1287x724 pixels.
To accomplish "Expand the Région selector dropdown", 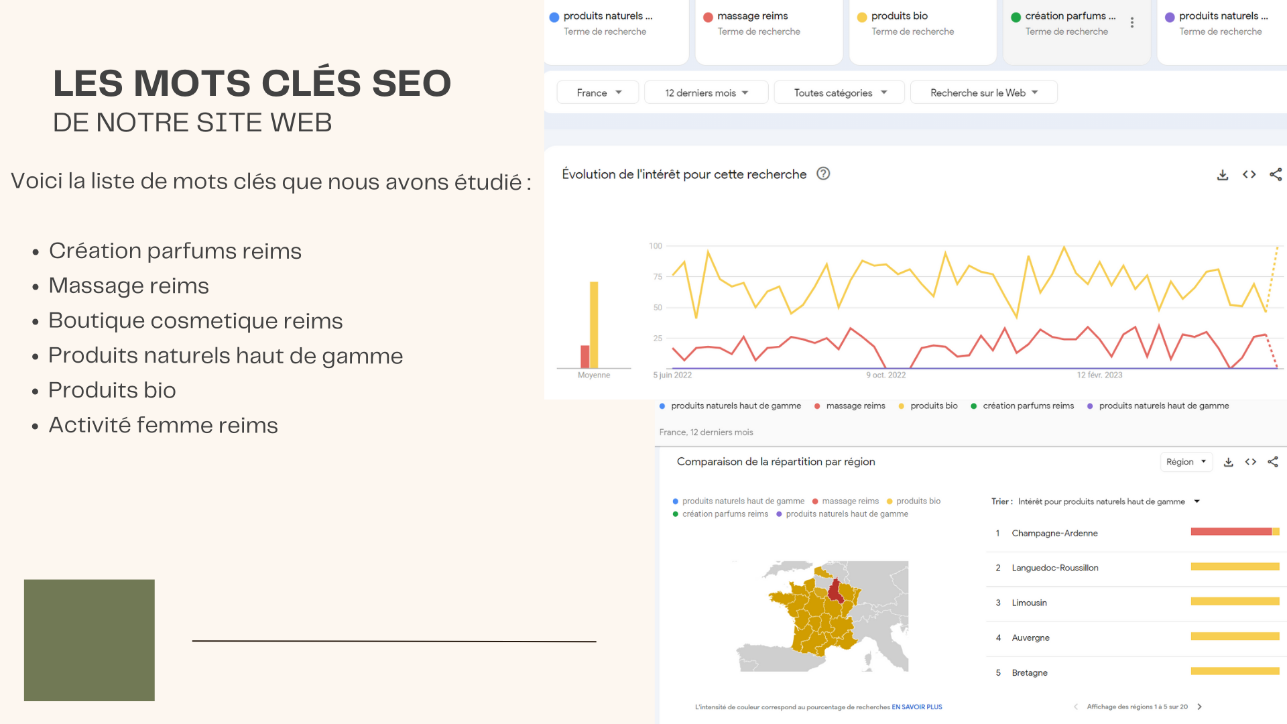I will [x=1186, y=462].
